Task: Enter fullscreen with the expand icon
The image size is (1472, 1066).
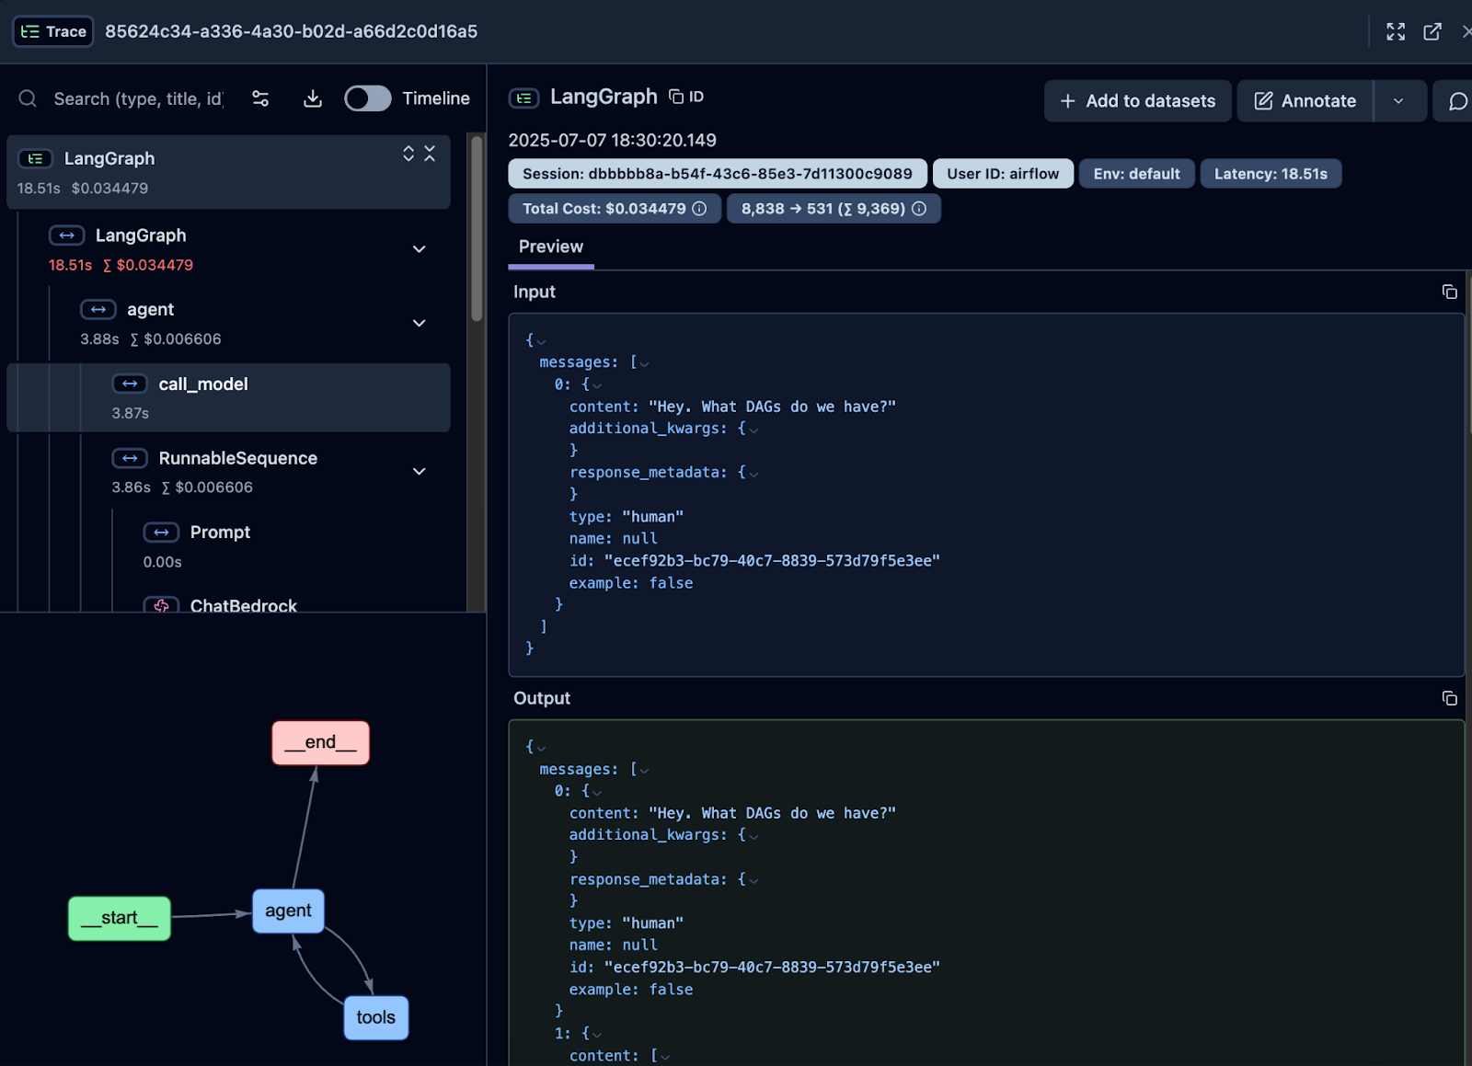Action: 1396,31
